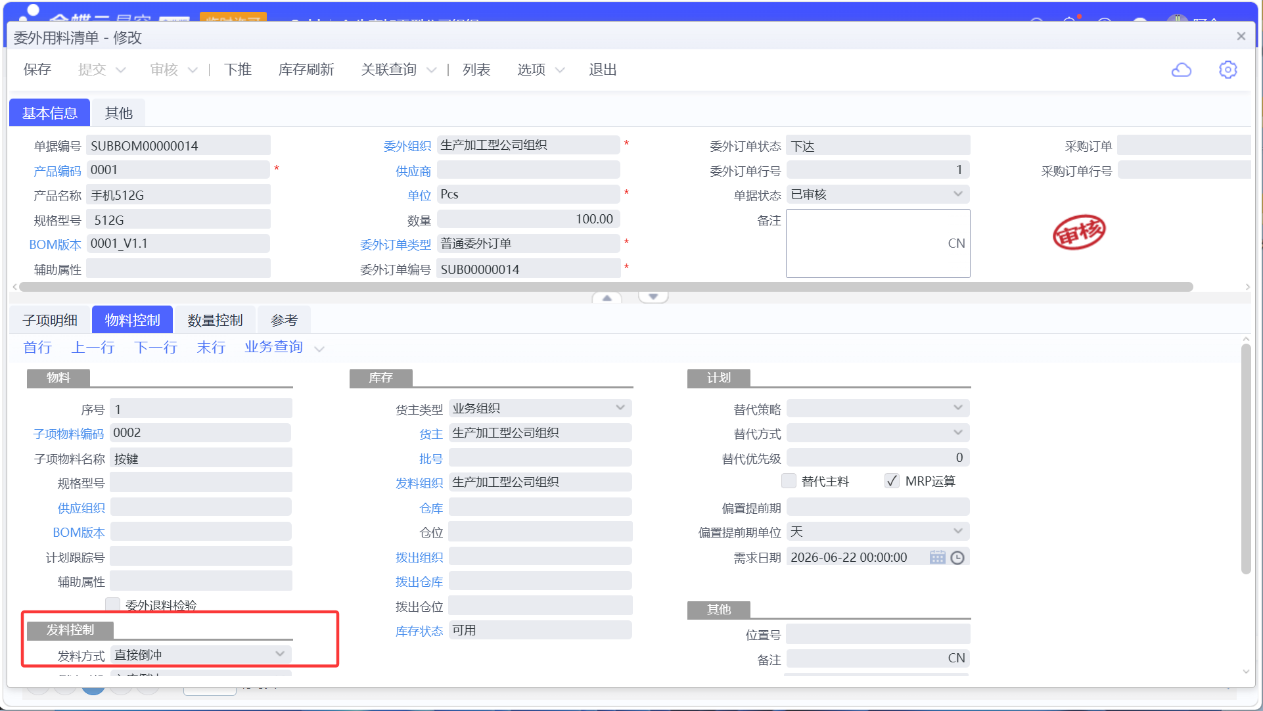Expand header panel with down arrow handle
The width and height of the screenshot is (1263, 711).
[653, 297]
